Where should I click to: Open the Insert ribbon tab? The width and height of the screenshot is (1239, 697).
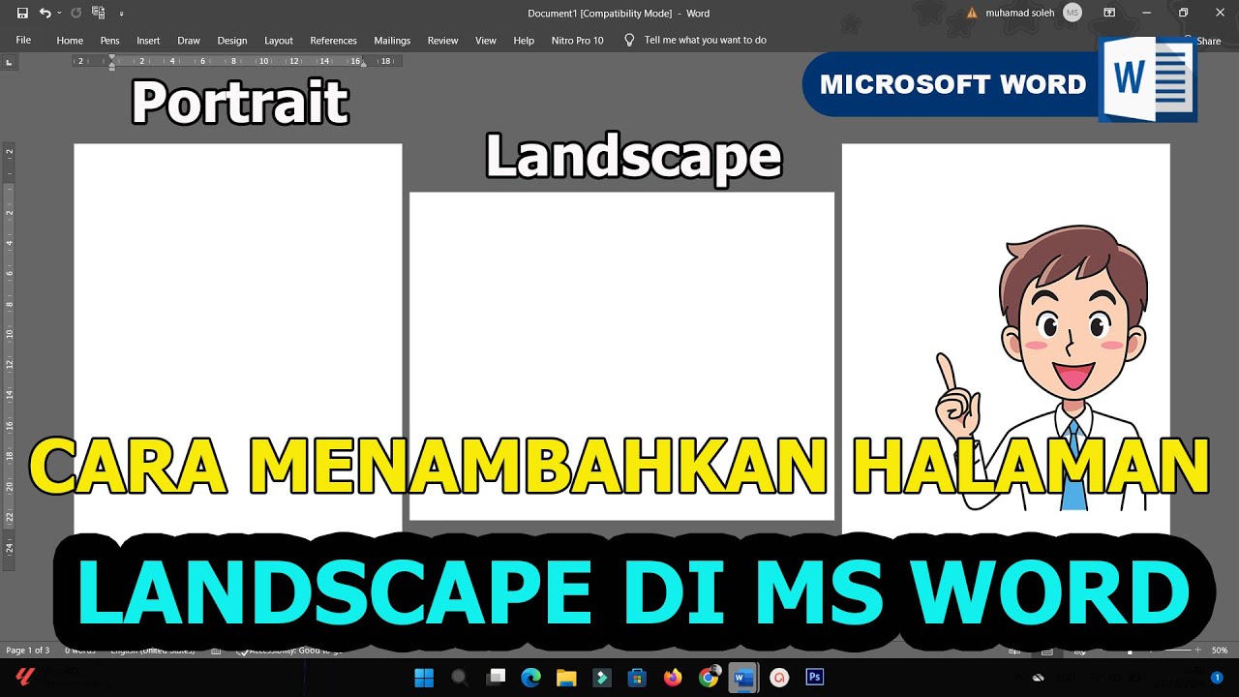click(148, 41)
